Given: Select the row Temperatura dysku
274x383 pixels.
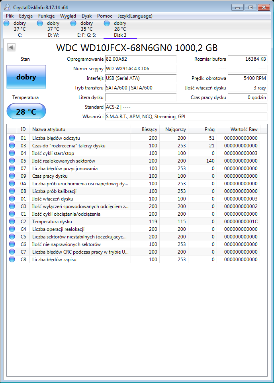Looking at the screenshot, I should click(133, 221).
